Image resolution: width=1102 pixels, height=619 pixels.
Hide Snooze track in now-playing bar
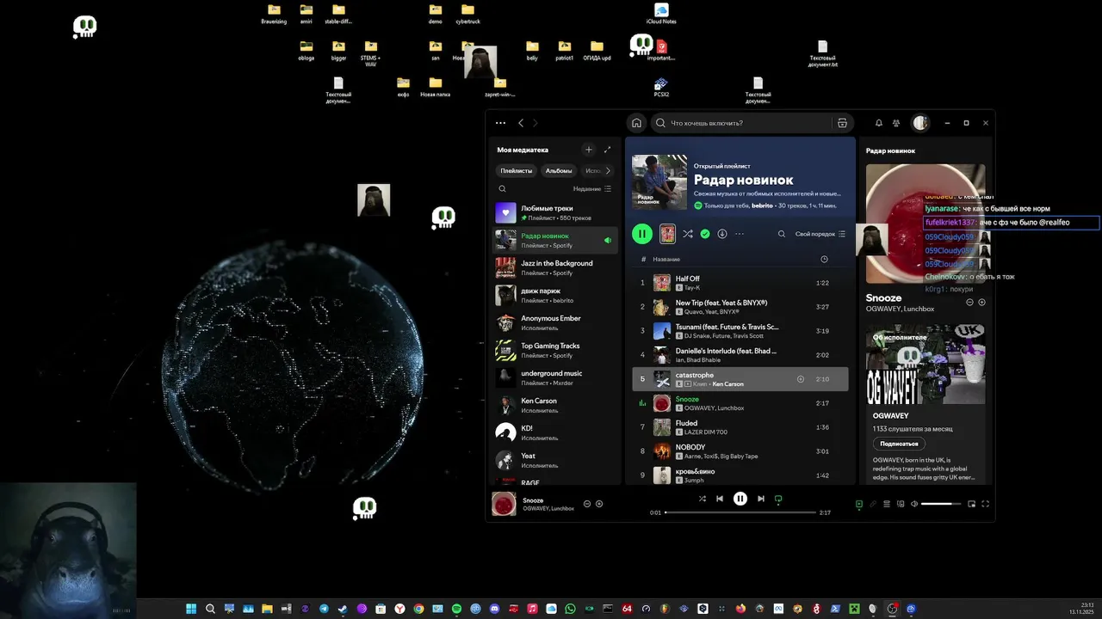587,504
